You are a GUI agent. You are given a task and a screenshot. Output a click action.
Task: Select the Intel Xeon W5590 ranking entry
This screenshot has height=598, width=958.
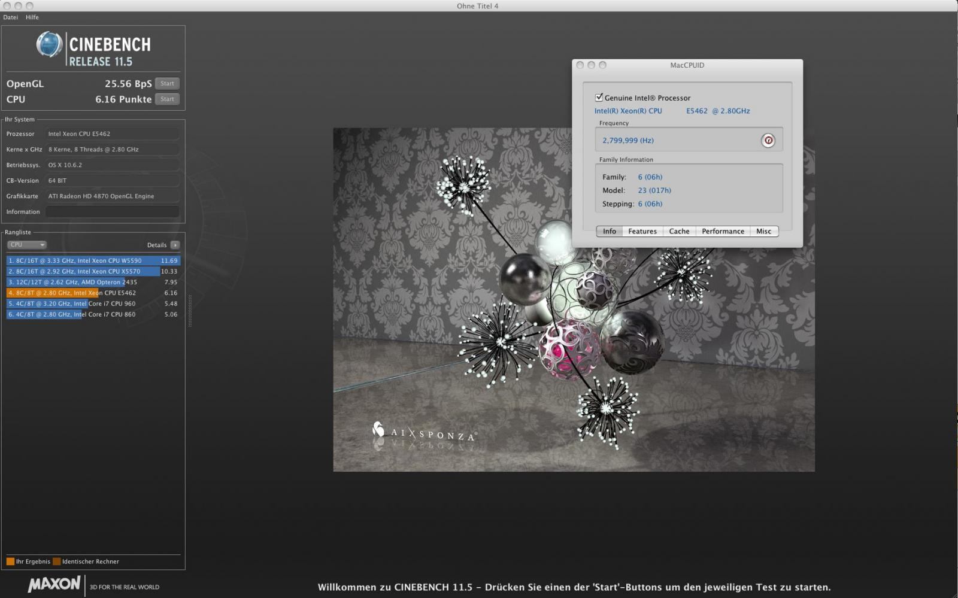93,261
